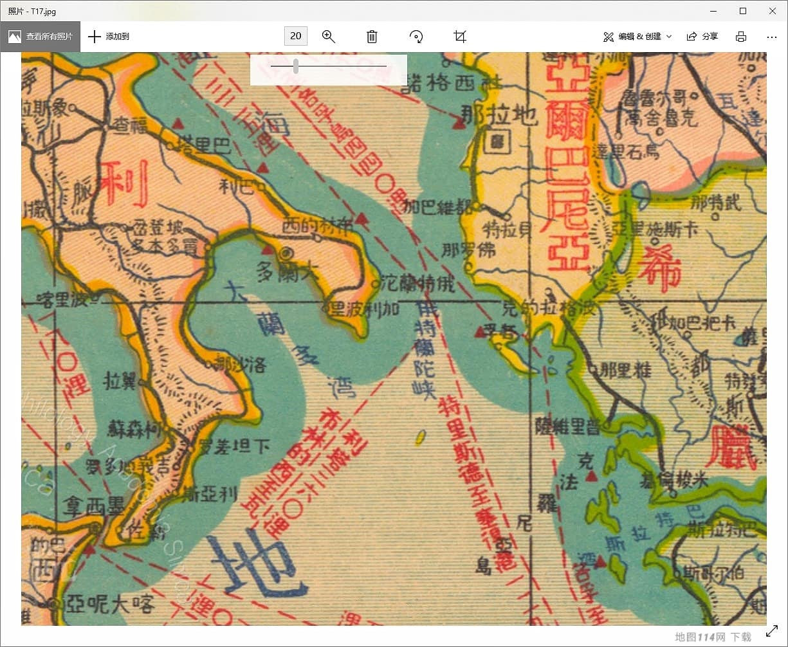Click the red 亞爾巴尼亞 label on map
This screenshot has height=647, width=788.
pyautogui.click(x=567, y=167)
